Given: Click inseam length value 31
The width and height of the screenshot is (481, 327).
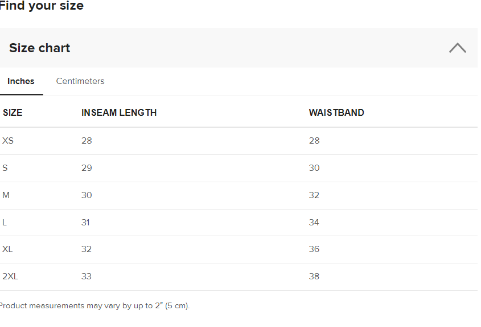Looking at the screenshot, I should tap(85, 223).
